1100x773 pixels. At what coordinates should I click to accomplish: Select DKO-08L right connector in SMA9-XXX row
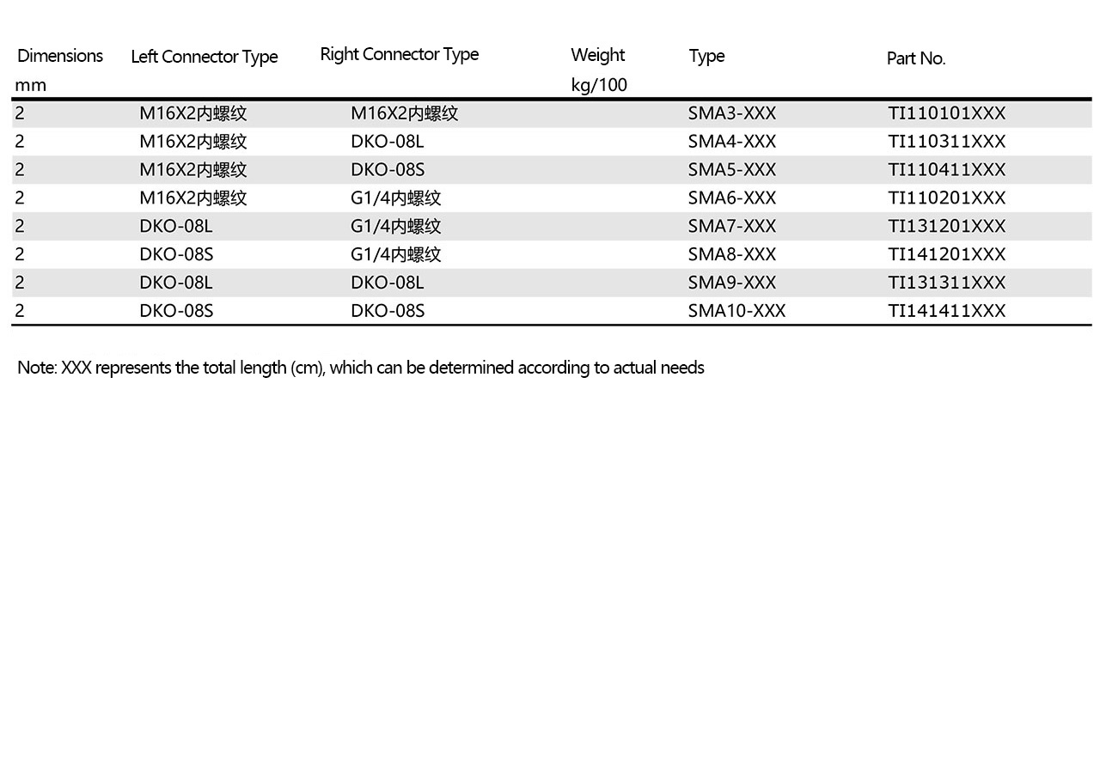[x=388, y=283]
